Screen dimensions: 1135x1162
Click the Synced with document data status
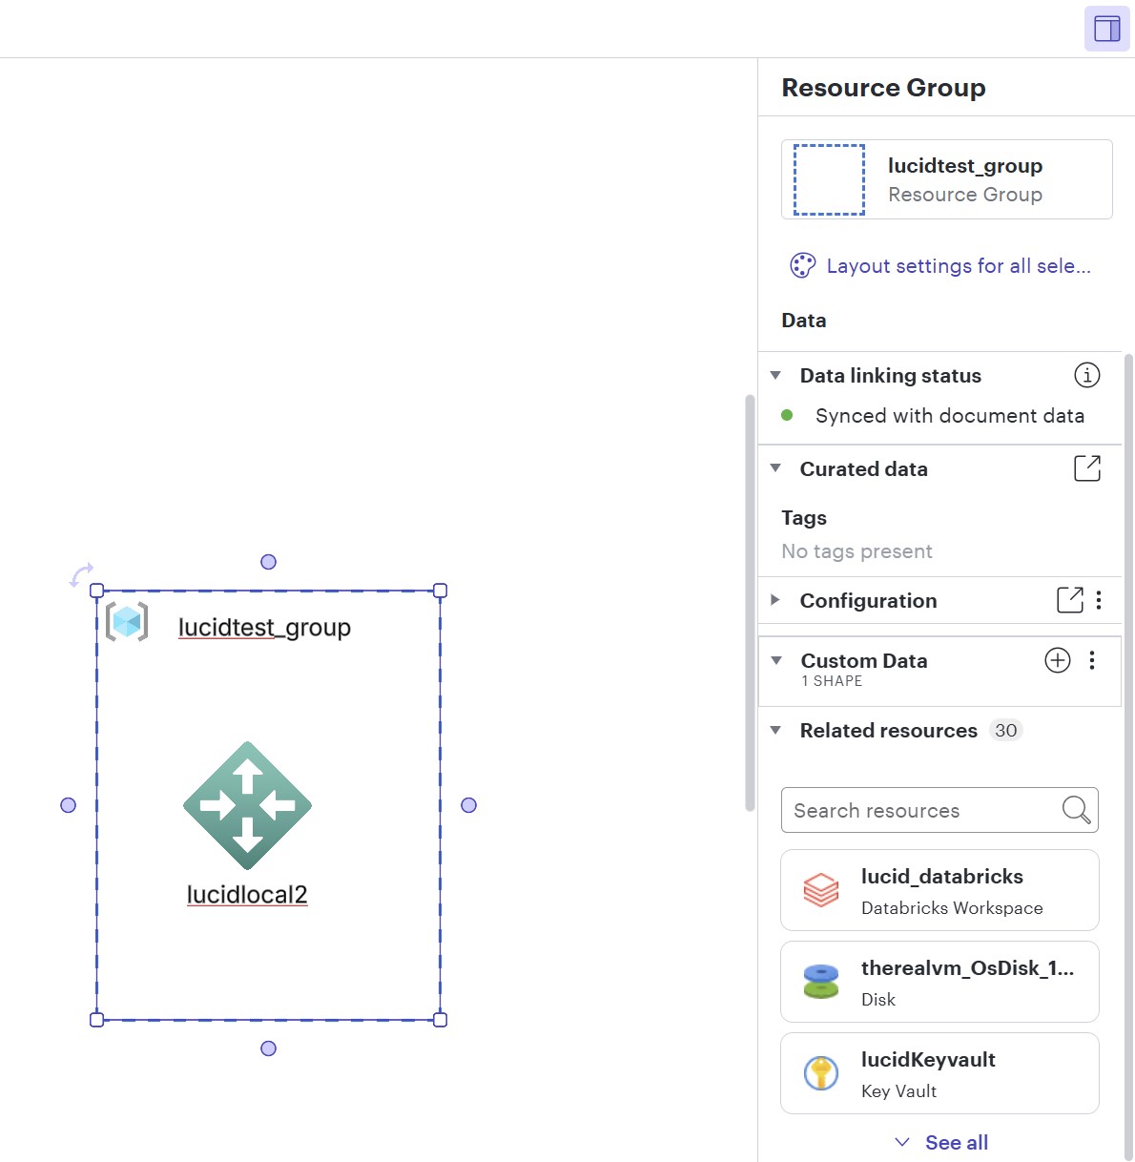tap(950, 416)
